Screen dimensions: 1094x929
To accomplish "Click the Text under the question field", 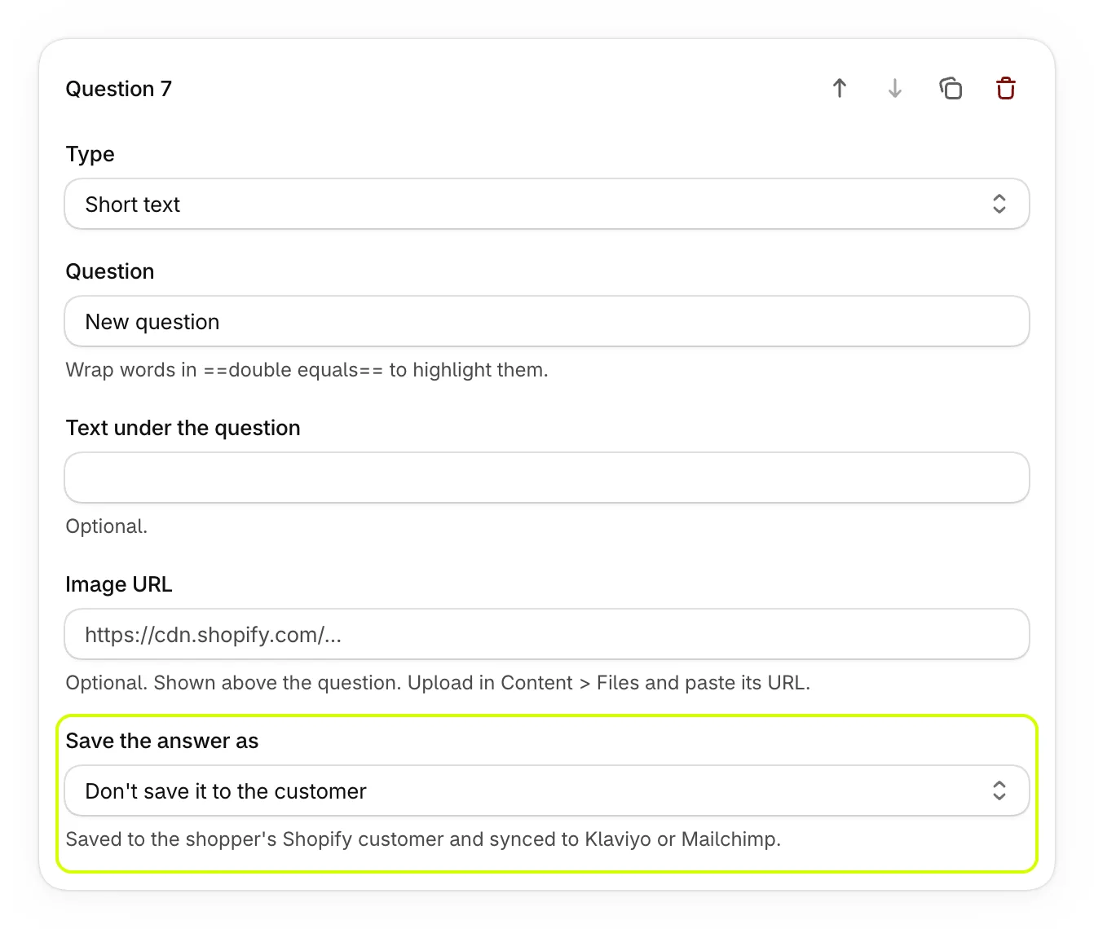I will coord(547,478).
